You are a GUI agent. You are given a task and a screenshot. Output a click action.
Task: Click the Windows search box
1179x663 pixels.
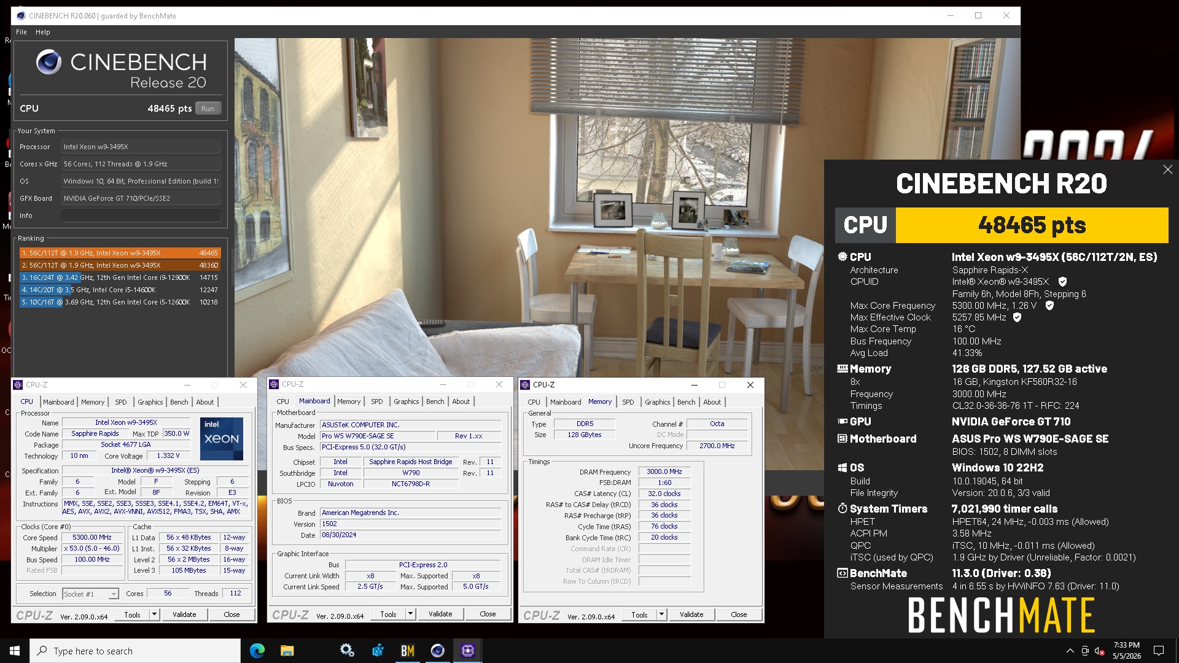pos(135,651)
